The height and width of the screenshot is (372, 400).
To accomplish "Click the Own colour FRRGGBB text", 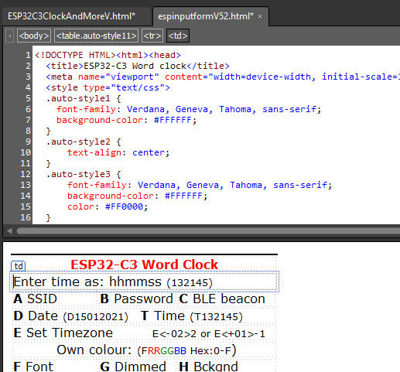I will [146, 350].
